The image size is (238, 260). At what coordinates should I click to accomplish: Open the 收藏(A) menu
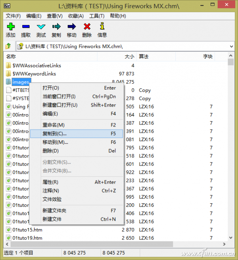point(76,16)
